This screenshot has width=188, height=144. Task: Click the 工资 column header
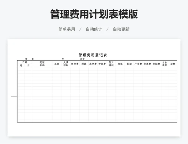pos(57,64)
